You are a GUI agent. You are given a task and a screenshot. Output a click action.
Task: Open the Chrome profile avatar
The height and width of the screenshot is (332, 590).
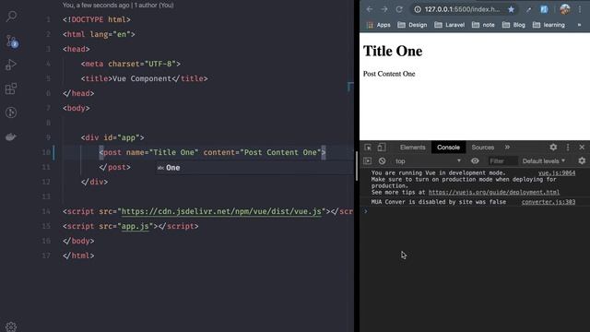[x=565, y=9]
